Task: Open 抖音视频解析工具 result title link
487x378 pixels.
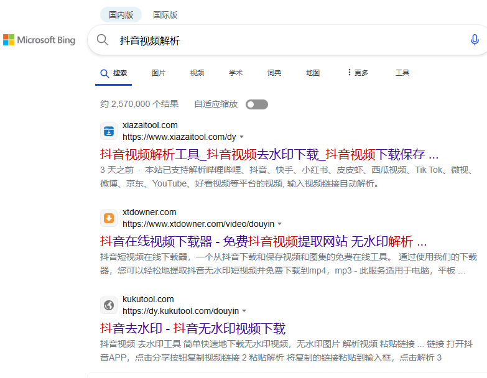Action: 269,154
